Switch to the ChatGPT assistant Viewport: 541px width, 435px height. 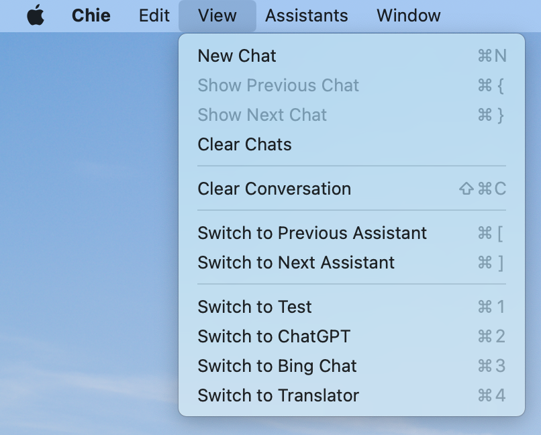pos(352,336)
